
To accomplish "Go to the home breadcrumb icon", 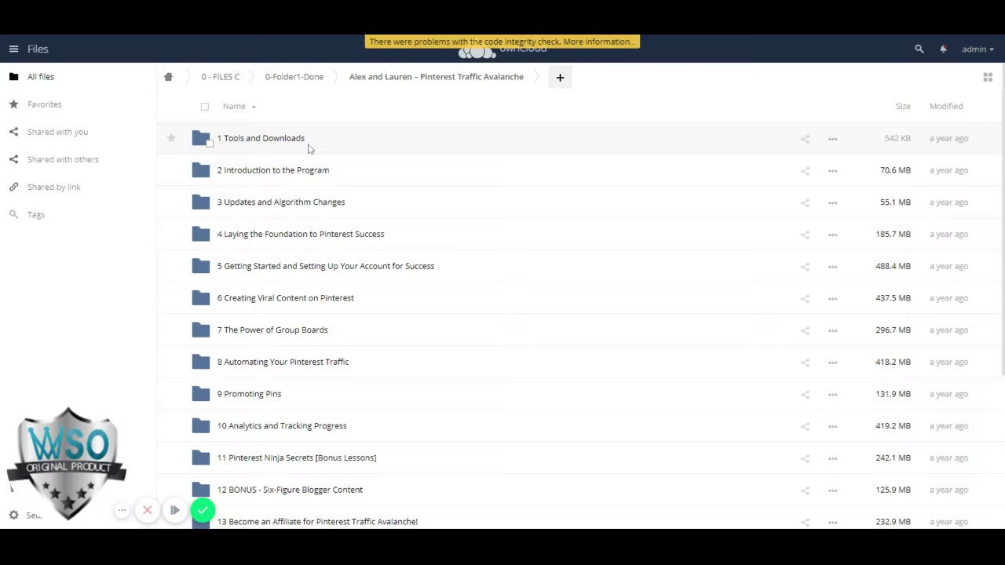I will (168, 77).
